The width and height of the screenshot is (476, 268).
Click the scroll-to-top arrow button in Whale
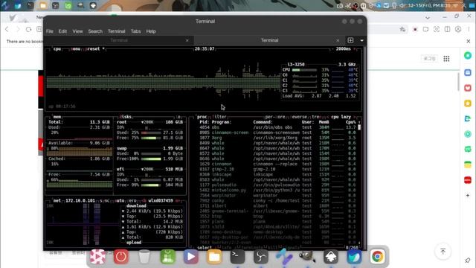[x=443, y=252]
